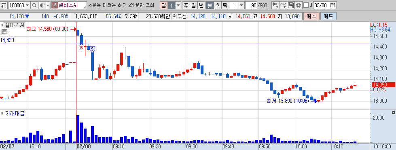Toggle the D checkbox beside date field

pos(305,5)
